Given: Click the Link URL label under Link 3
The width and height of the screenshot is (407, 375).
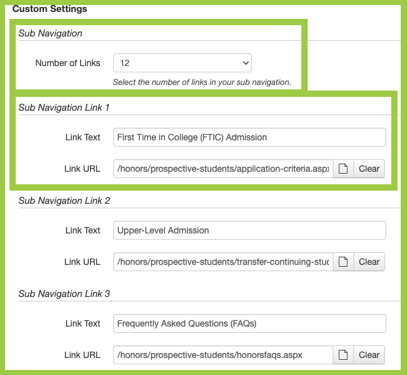Looking at the screenshot, I should tap(82, 355).
